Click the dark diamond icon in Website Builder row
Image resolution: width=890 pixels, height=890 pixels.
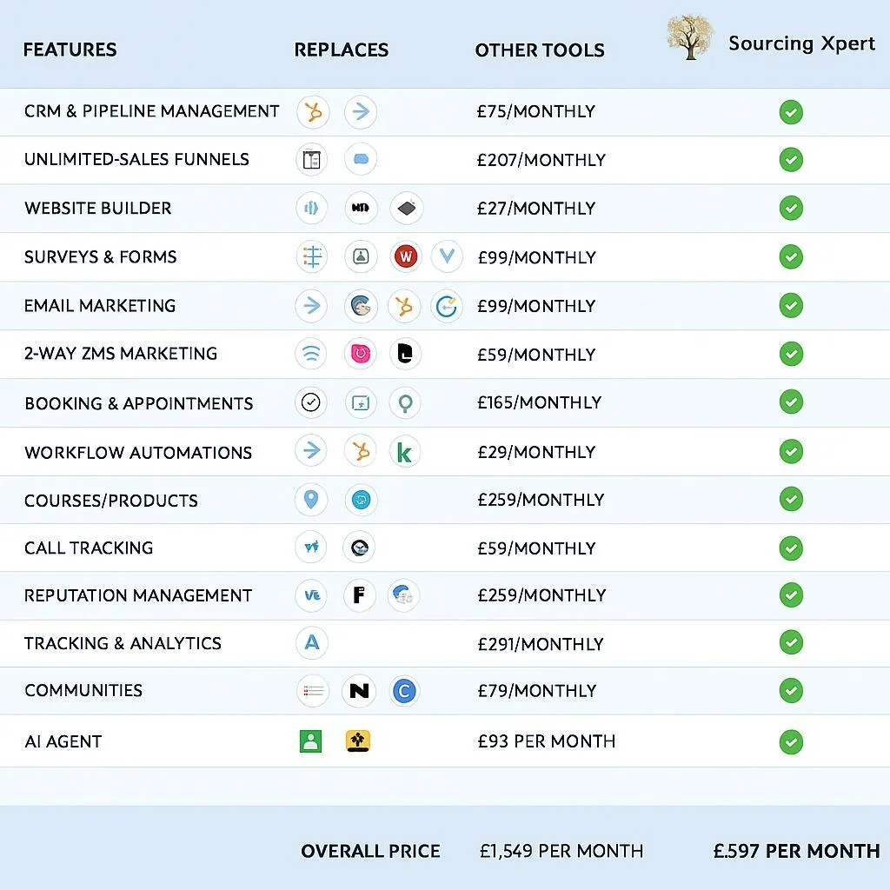pyautogui.click(x=406, y=209)
